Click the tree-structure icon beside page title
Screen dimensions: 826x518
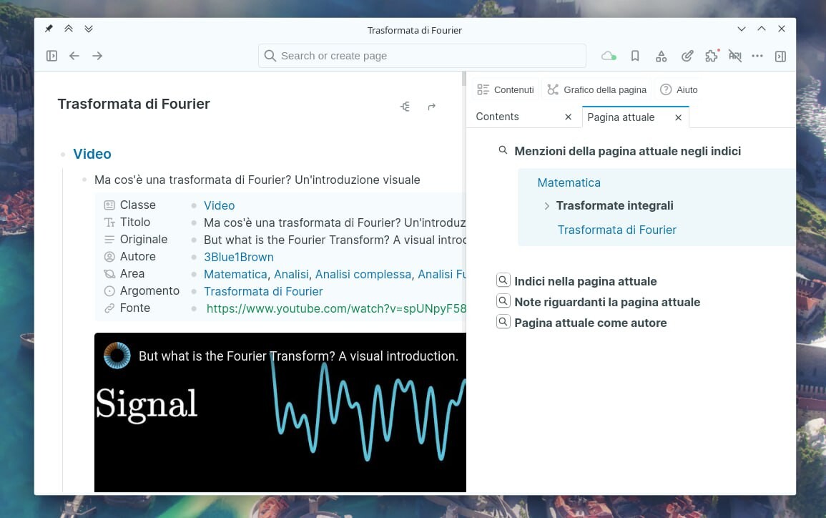pyautogui.click(x=405, y=107)
